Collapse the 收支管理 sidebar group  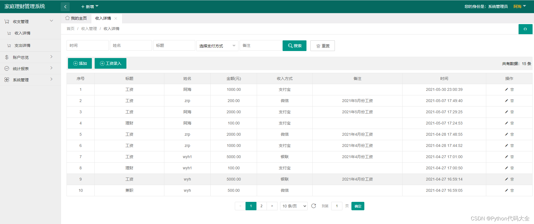(x=30, y=21)
